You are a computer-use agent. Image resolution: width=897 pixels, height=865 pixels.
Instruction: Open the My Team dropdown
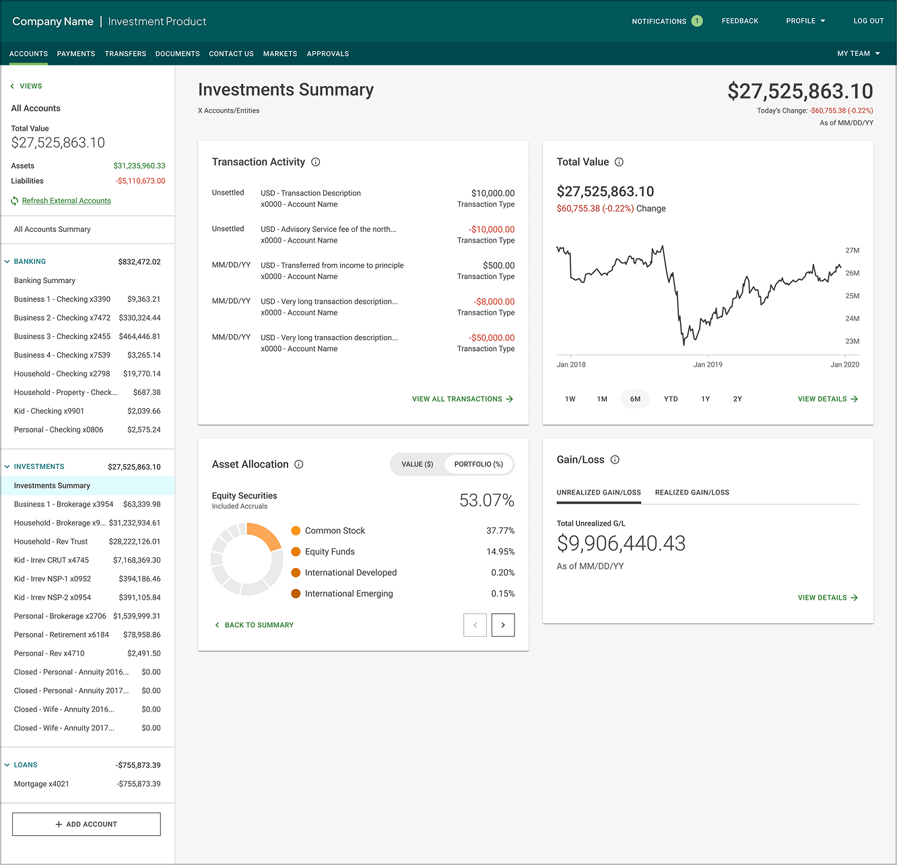point(859,54)
